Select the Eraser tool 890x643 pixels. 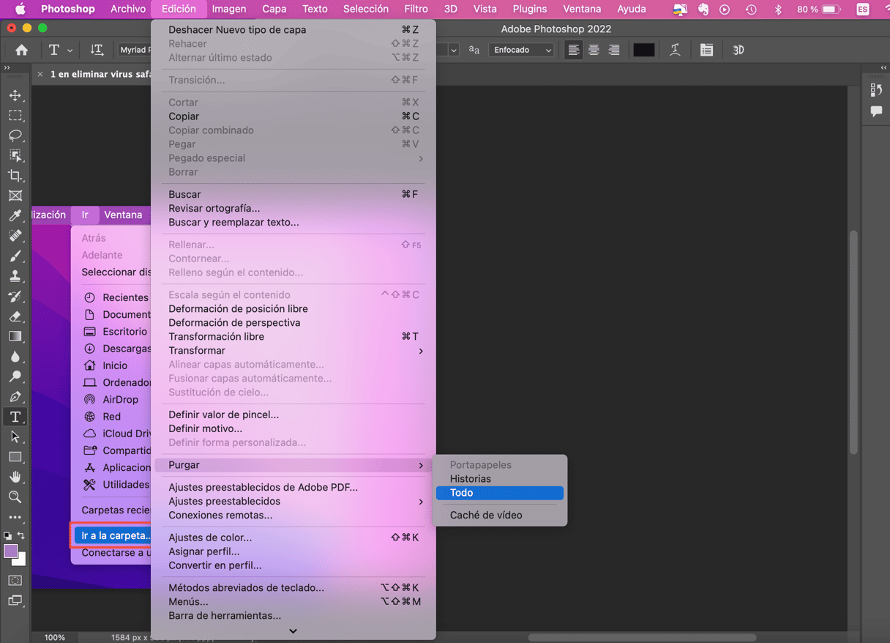click(x=15, y=316)
